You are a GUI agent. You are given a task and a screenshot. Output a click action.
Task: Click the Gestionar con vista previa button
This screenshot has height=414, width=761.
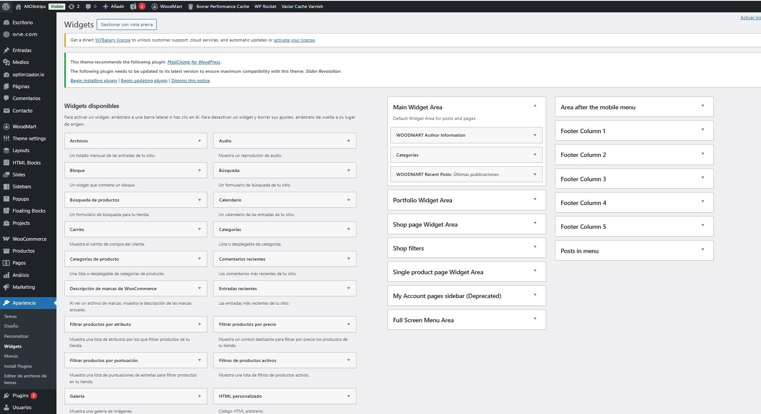pyautogui.click(x=127, y=25)
